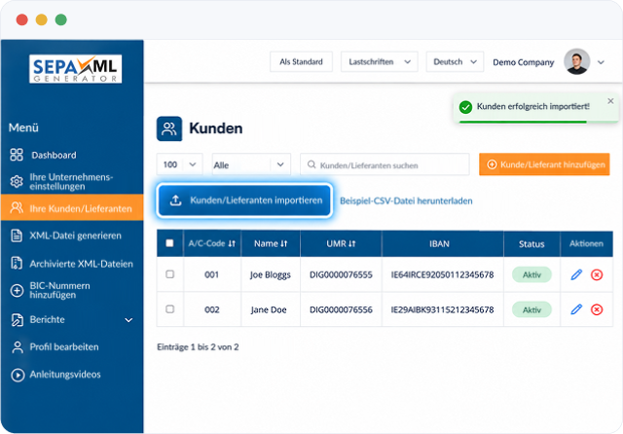Open the Lastschriften dropdown
Viewport: 623px width, 434px height.
(379, 62)
